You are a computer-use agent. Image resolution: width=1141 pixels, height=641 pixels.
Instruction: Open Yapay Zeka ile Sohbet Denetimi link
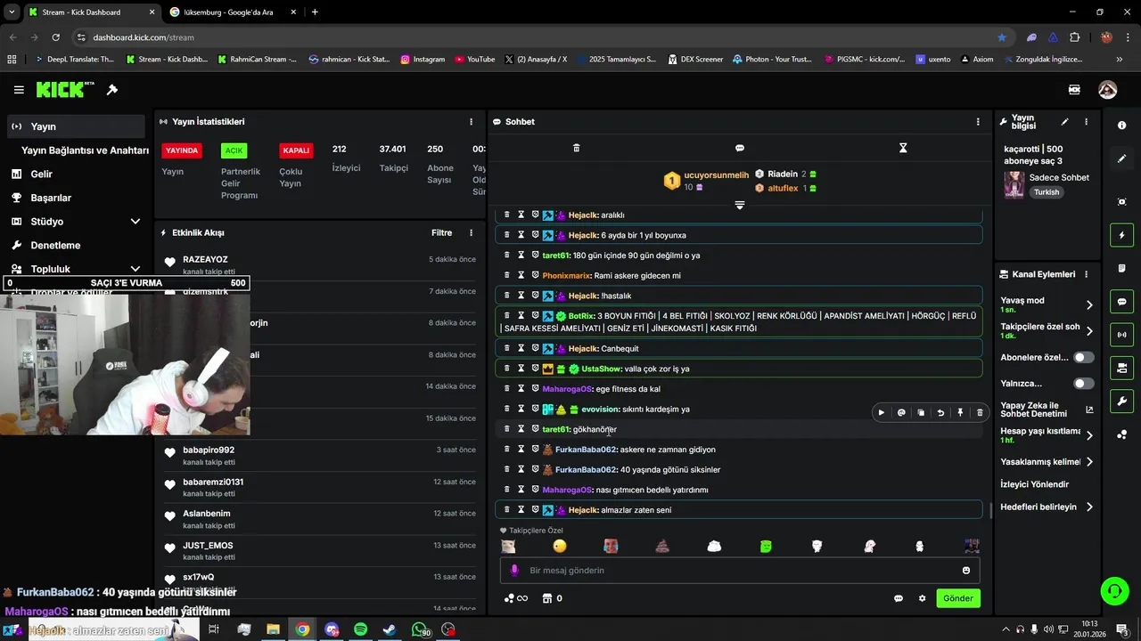pos(1046,410)
